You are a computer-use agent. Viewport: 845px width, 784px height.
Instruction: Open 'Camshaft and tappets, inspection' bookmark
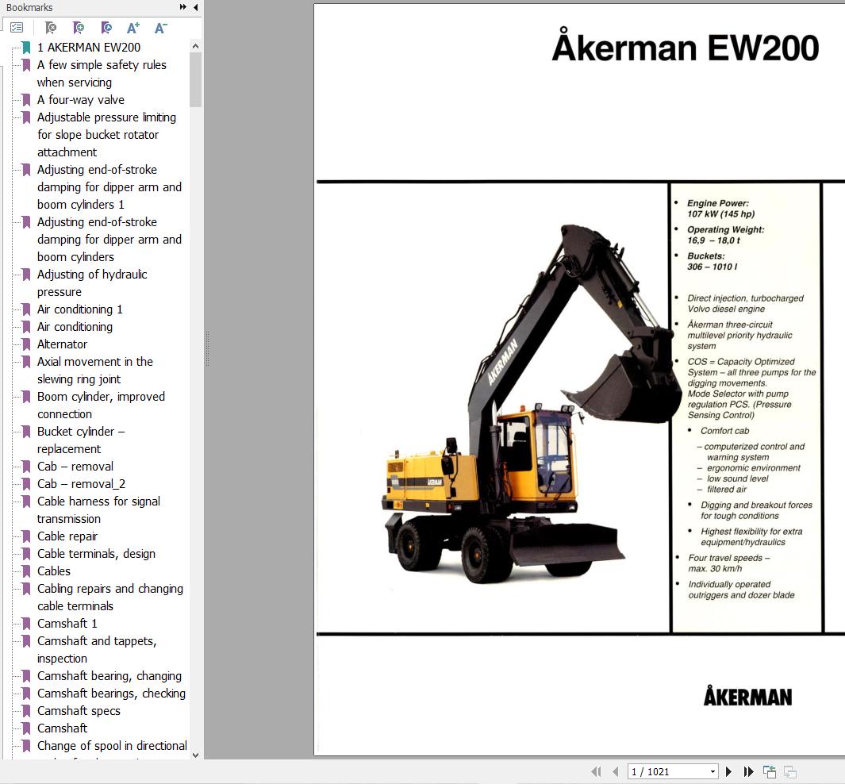tap(97, 649)
